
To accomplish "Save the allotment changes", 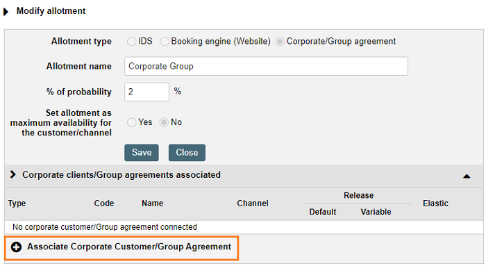I will pos(142,153).
